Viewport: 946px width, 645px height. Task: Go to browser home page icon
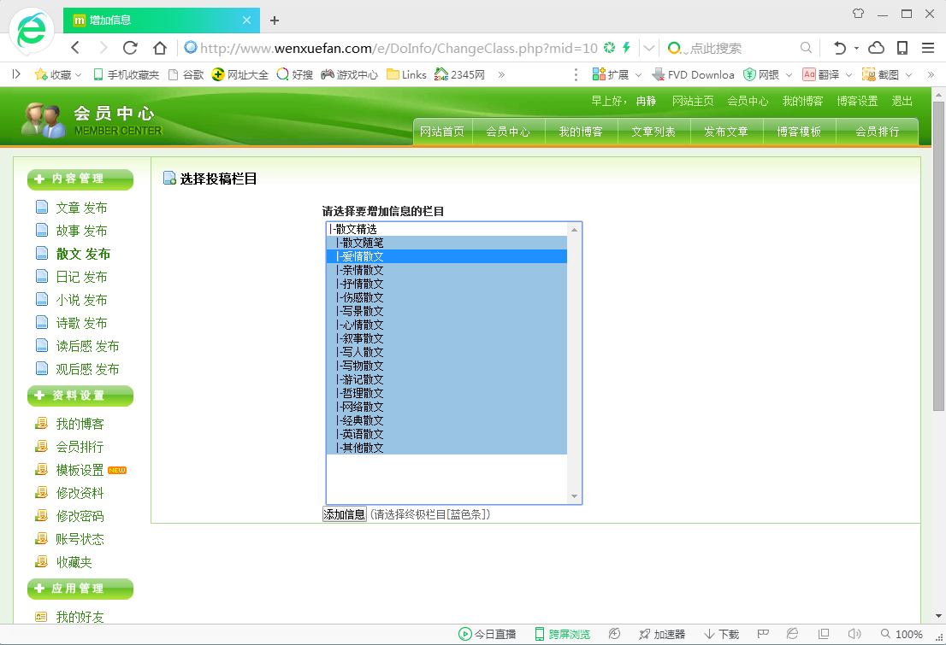pyautogui.click(x=159, y=48)
